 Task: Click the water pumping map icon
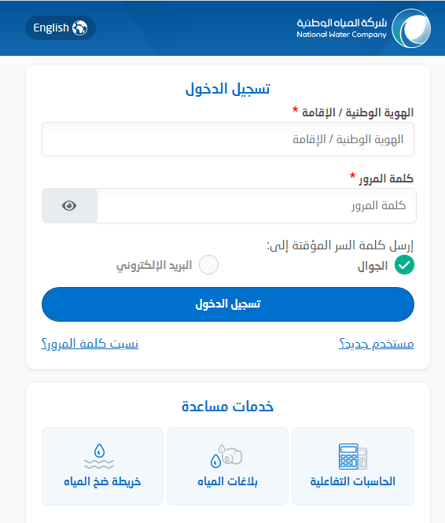click(x=99, y=456)
